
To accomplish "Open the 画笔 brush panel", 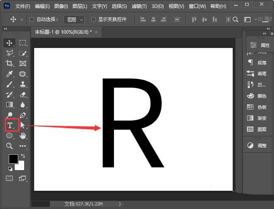I will point(257,74).
